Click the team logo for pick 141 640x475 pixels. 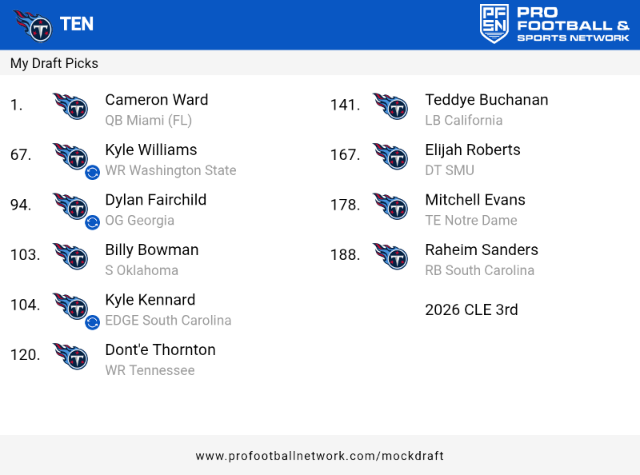(390, 106)
